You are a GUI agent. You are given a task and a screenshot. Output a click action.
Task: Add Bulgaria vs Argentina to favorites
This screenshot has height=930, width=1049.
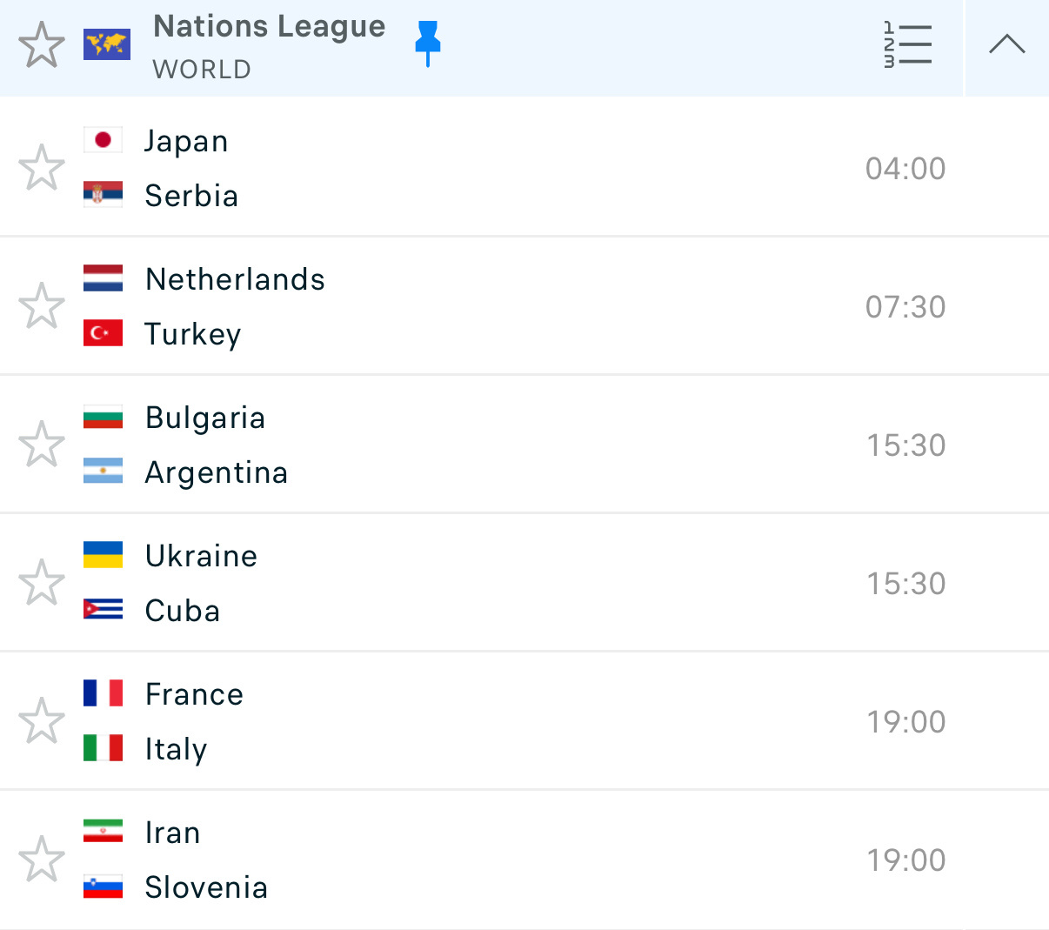(42, 445)
